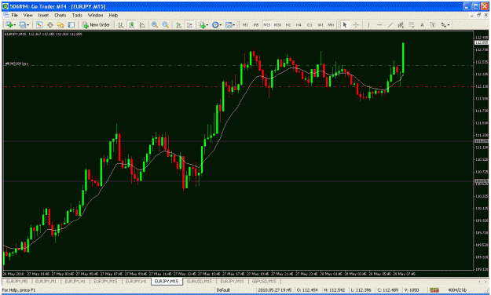Click the Templates icon
This screenshot has width=491, height=295.
[x=229, y=24]
